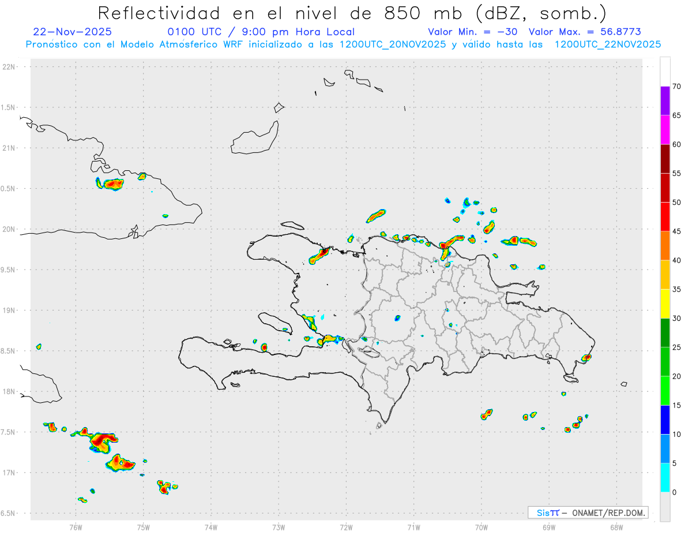
Task: Click the colorbar value label '5'
Action: coord(674,463)
